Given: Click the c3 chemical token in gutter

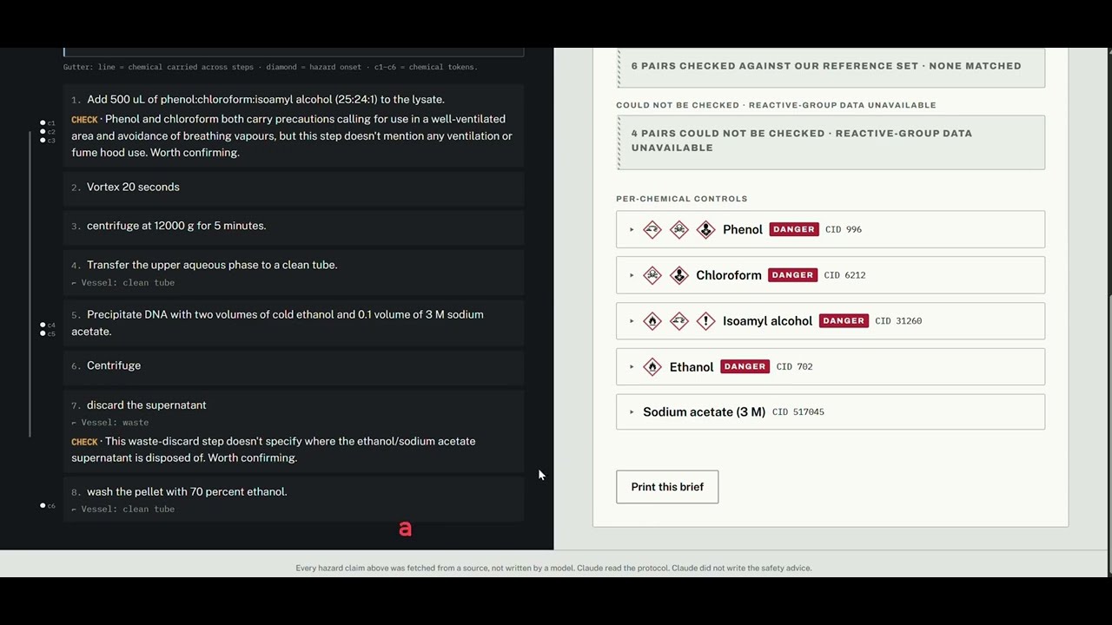Looking at the screenshot, I should tap(47, 140).
